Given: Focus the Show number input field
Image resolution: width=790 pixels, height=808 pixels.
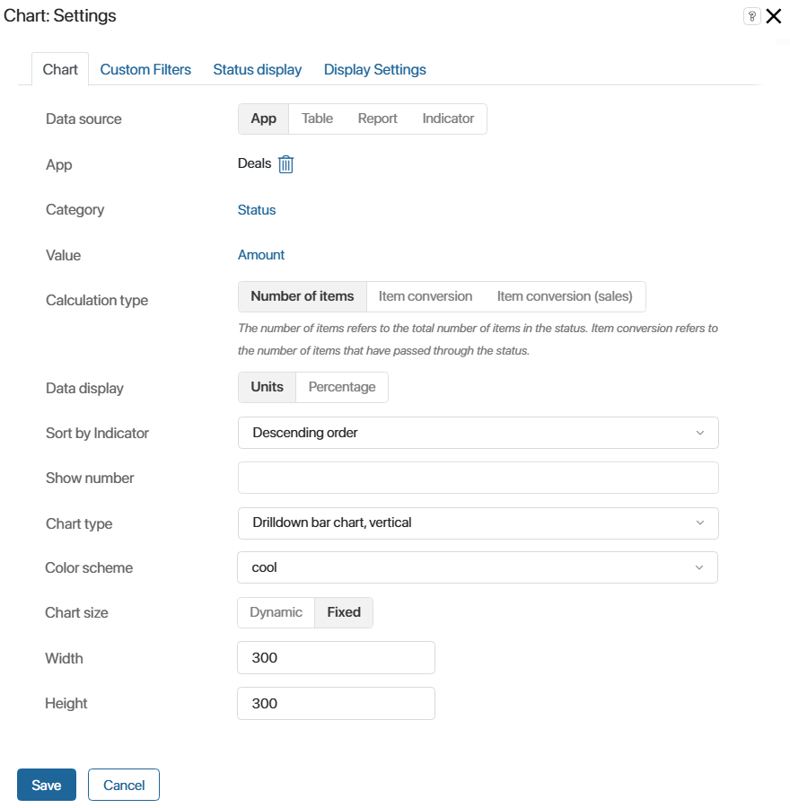Looking at the screenshot, I should tap(478, 478).
